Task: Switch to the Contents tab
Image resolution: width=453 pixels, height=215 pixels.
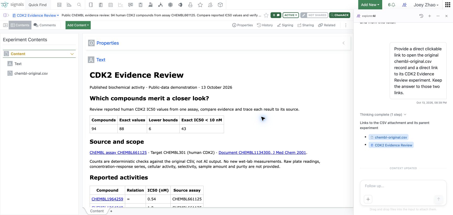Action: pyautogui.click(x=20, y=25)
